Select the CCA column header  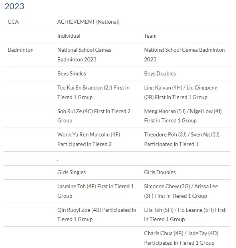click(13, 22)
